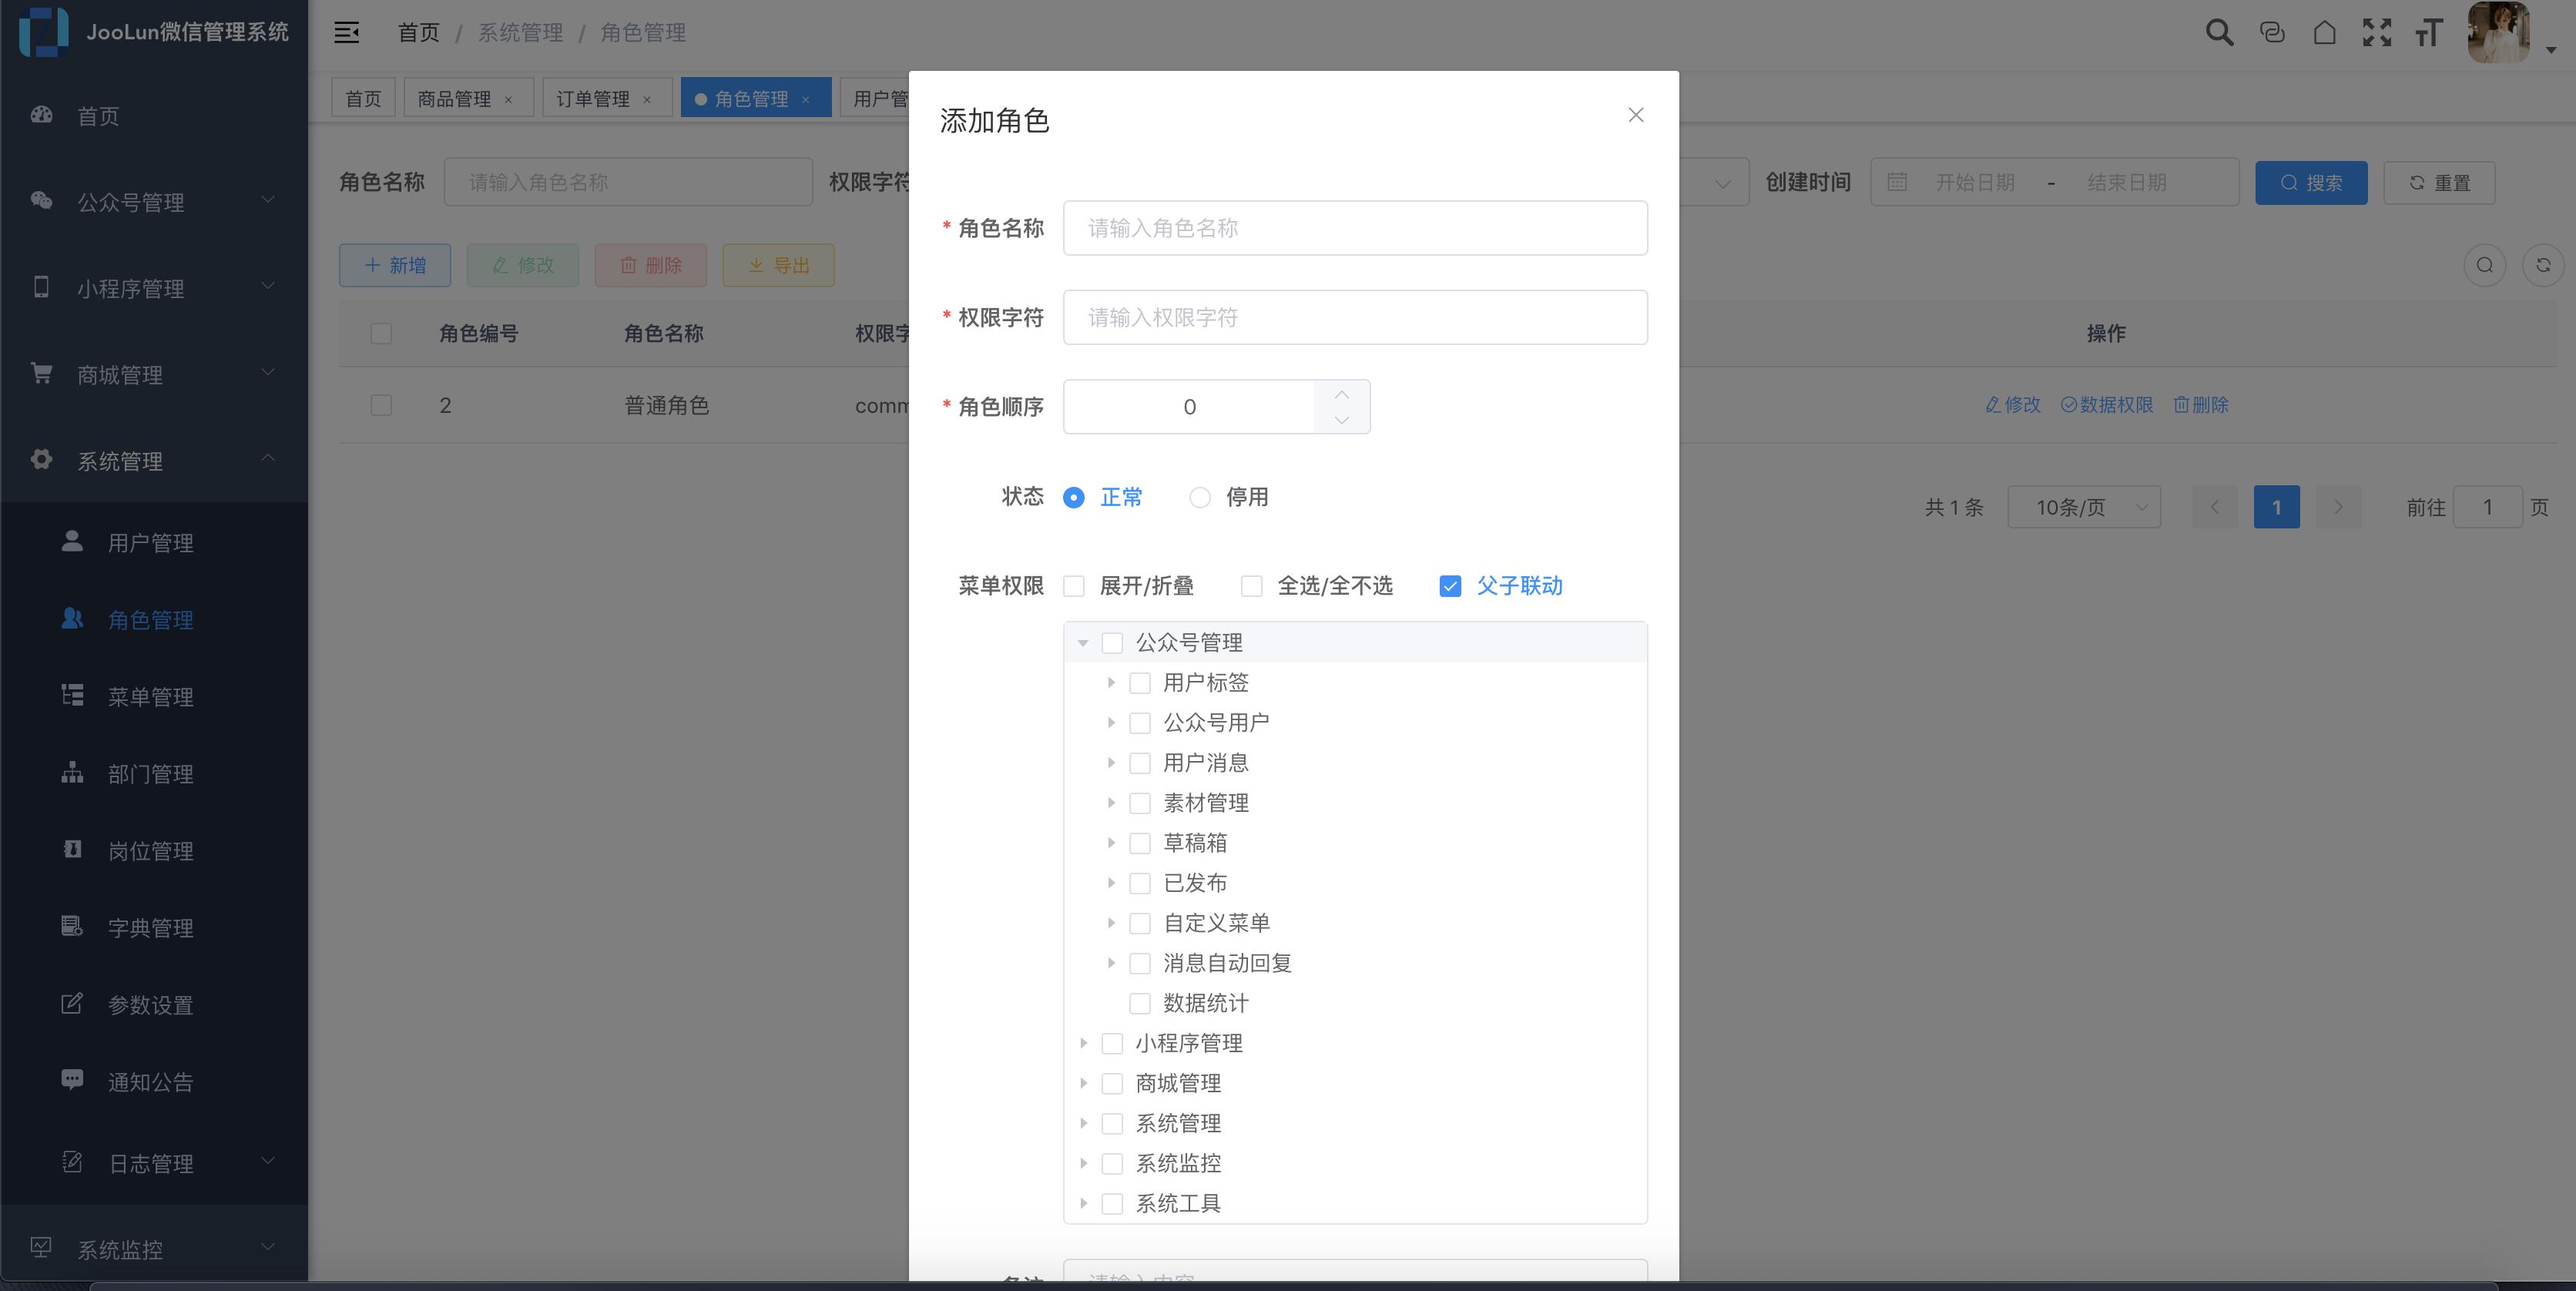This screenshot has width=2576, height=1291.
Task: Disable the 父子联动 checkbox
Action: 1450,586
